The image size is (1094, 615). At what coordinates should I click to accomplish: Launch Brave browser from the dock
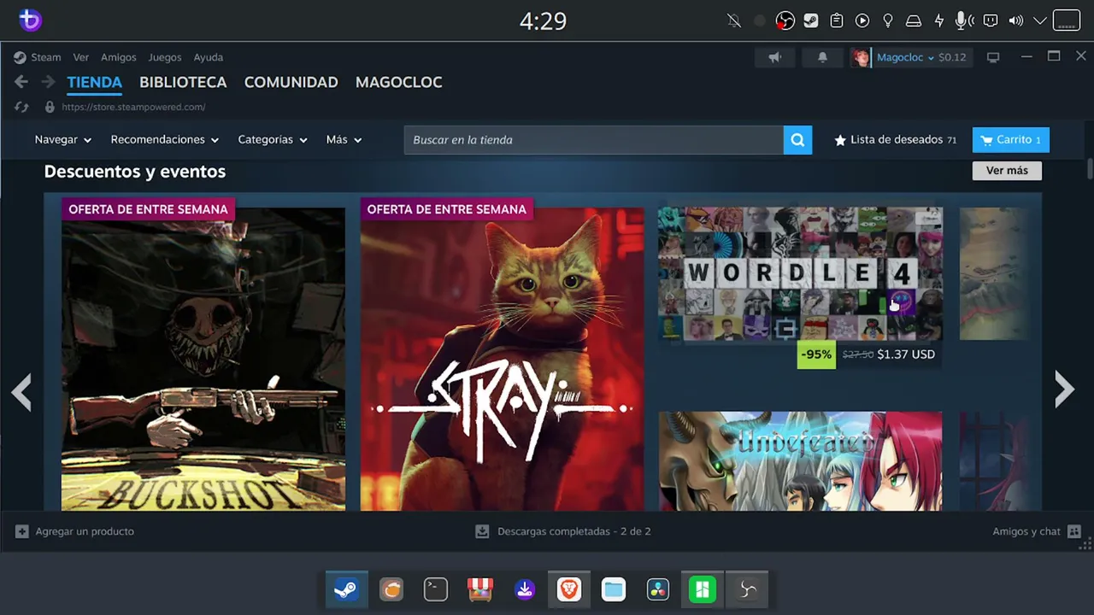pyautogui.click(x=569, y=589)
